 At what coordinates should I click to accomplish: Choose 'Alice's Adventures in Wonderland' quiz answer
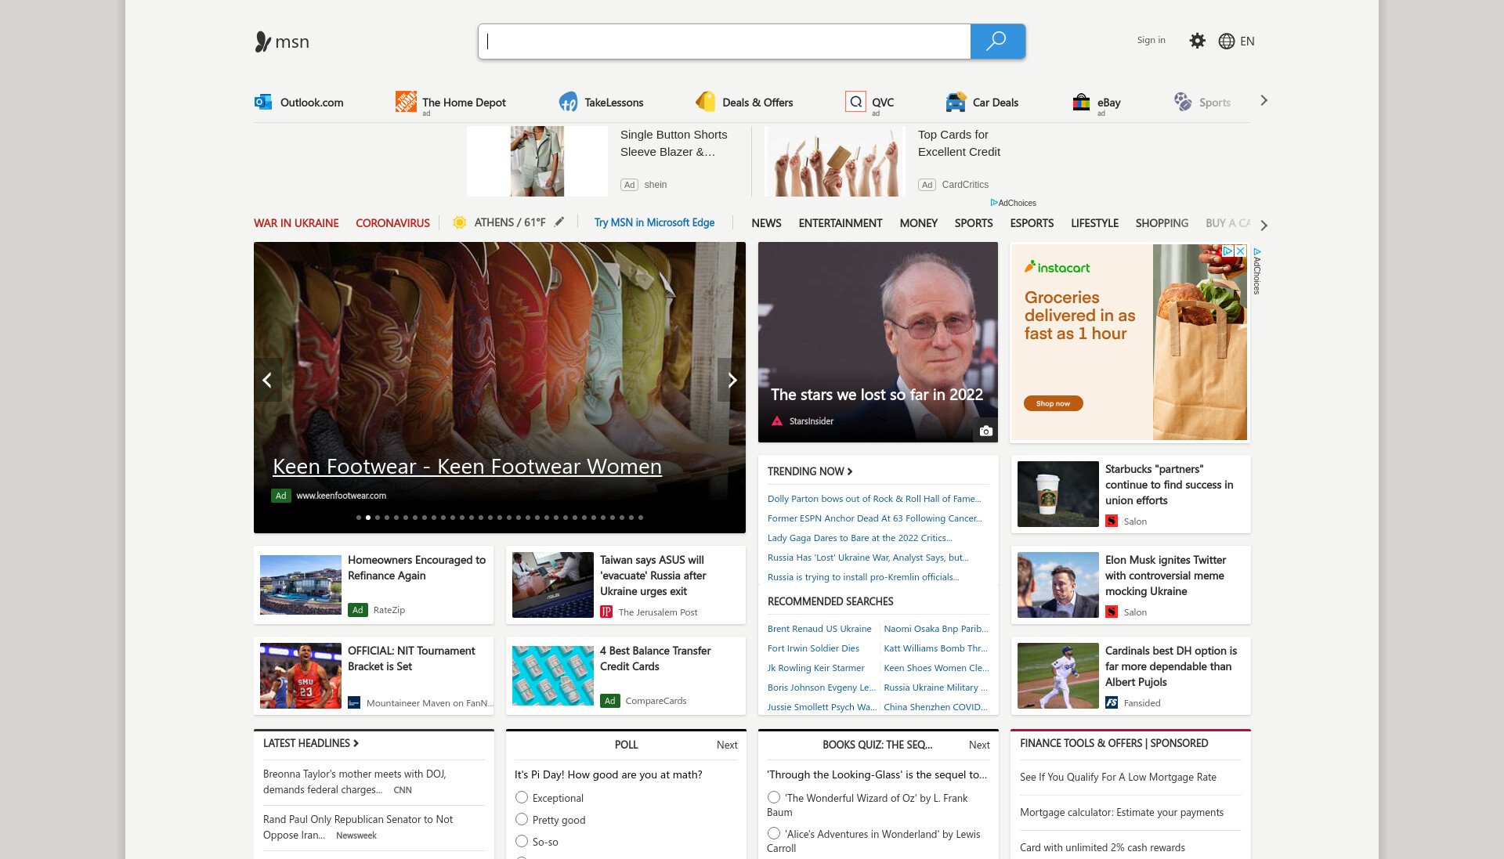774,833
